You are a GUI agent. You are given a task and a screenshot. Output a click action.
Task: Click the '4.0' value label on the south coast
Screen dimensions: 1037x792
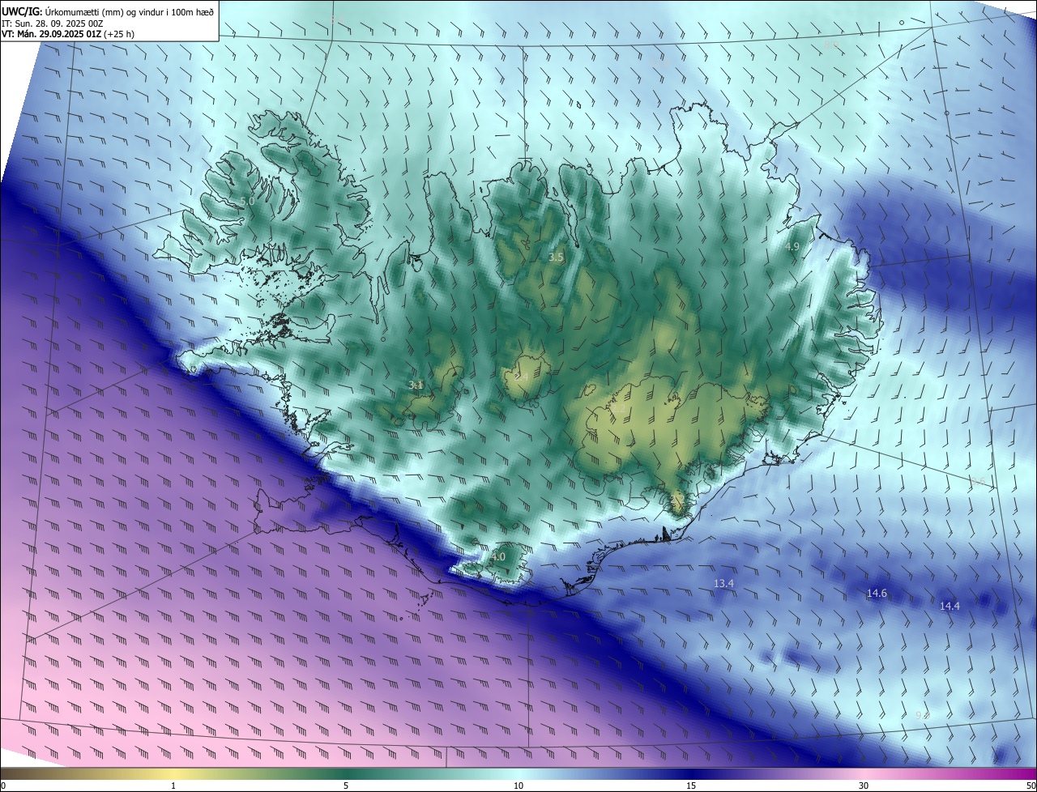[497, 557]
